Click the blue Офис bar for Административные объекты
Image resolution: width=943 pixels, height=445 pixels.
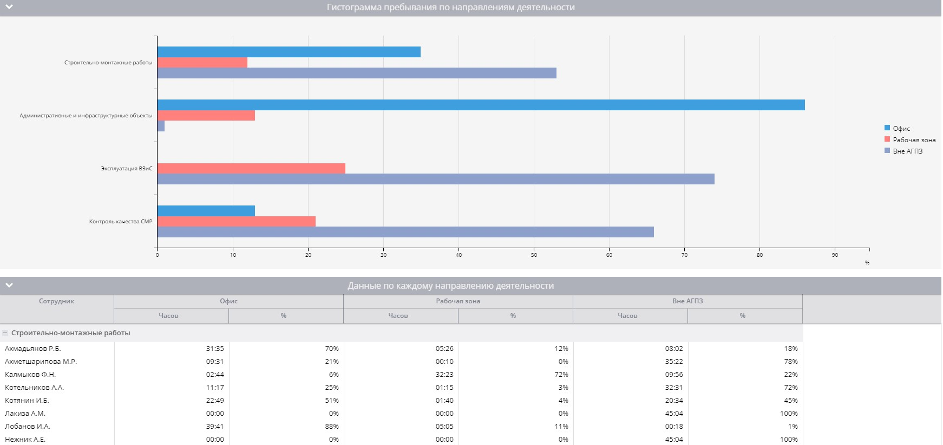[x=481, y=105]
